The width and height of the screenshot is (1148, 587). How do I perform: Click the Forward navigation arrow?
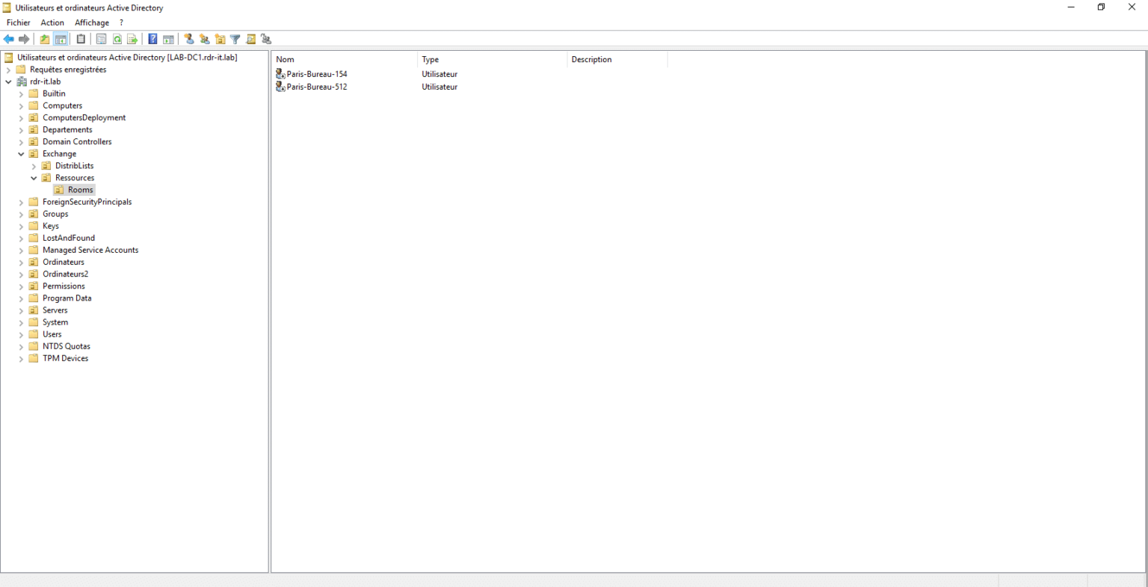pos(24,39)
